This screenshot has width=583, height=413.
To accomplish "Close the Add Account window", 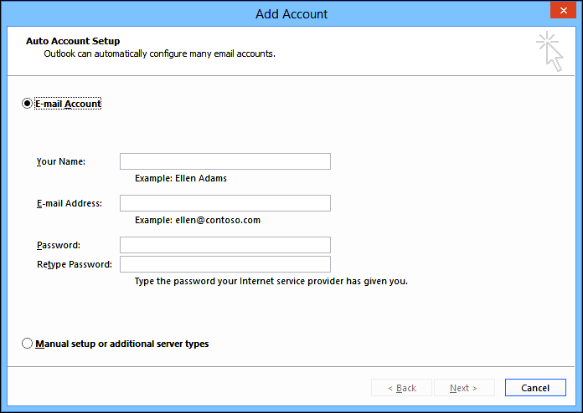I will tap(563, 10).
